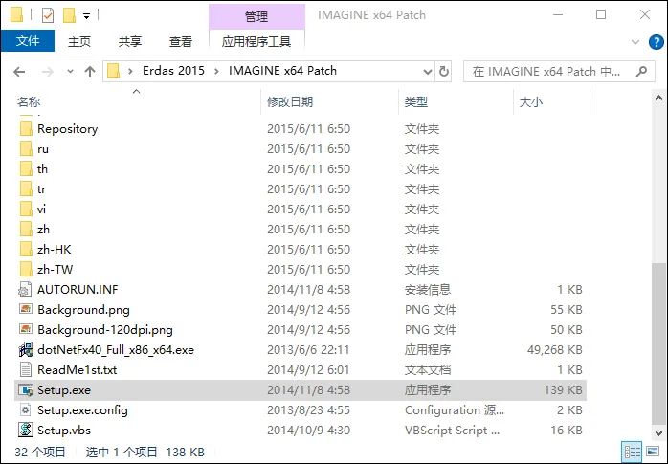
Task: Click the folder icon in title bar
Action: tap(16, 15)
